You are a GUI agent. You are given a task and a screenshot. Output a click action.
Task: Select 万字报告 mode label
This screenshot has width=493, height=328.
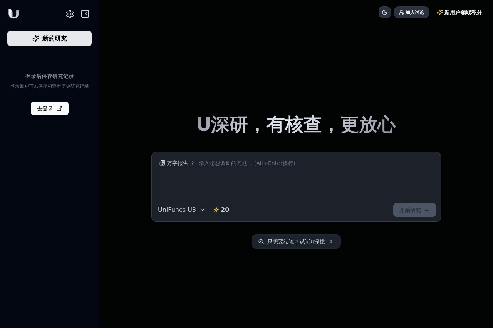pyautogui.click(x=177, y=163)
